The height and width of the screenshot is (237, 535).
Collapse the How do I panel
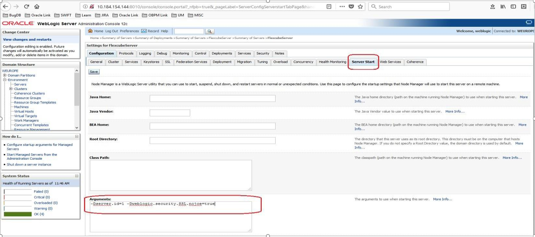pyautogui.click(x=77, y=137)
